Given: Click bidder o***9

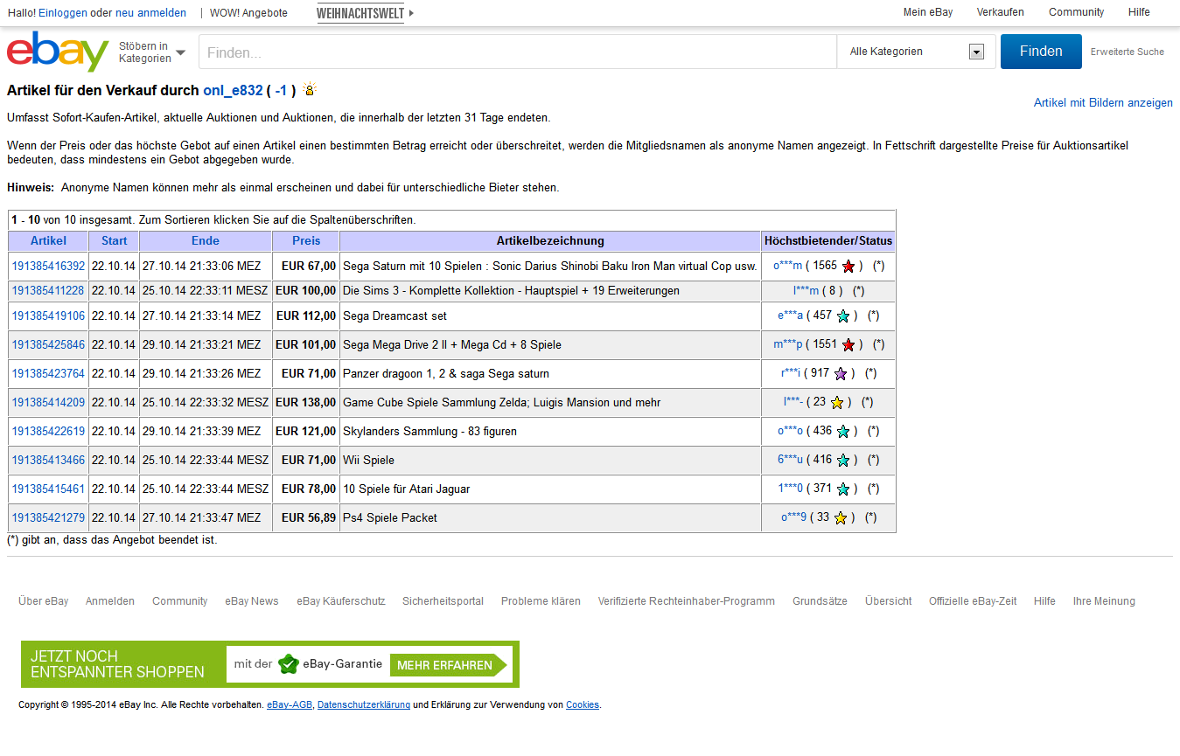Looking at the screenshot, I should tap(793, 518).
